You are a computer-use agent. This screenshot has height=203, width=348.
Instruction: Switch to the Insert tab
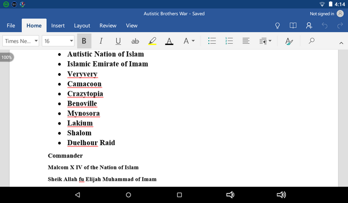[58, 25]
